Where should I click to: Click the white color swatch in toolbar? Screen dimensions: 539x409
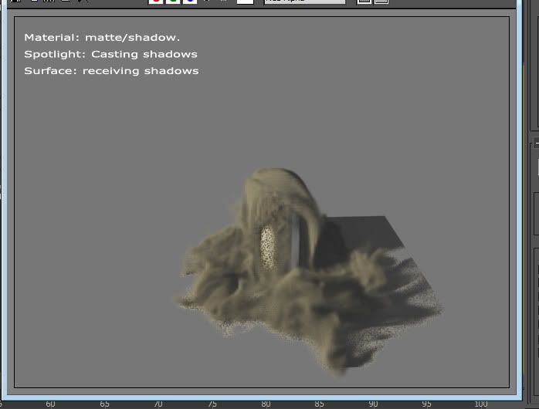[x=246, y=2]
